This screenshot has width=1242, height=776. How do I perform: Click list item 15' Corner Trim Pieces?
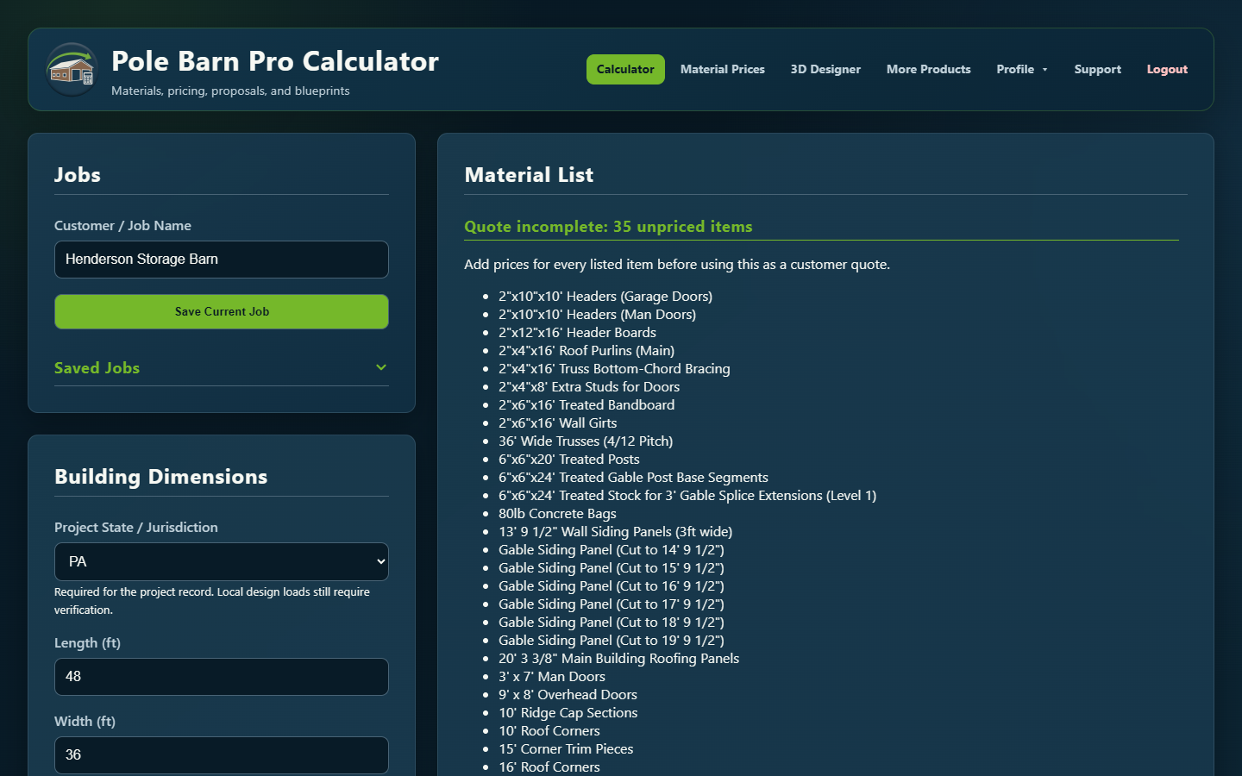pyautogui.click(x=566, y=748)
